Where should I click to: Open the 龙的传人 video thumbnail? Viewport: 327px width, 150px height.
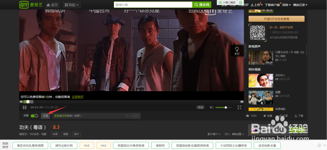click(261, 81)
